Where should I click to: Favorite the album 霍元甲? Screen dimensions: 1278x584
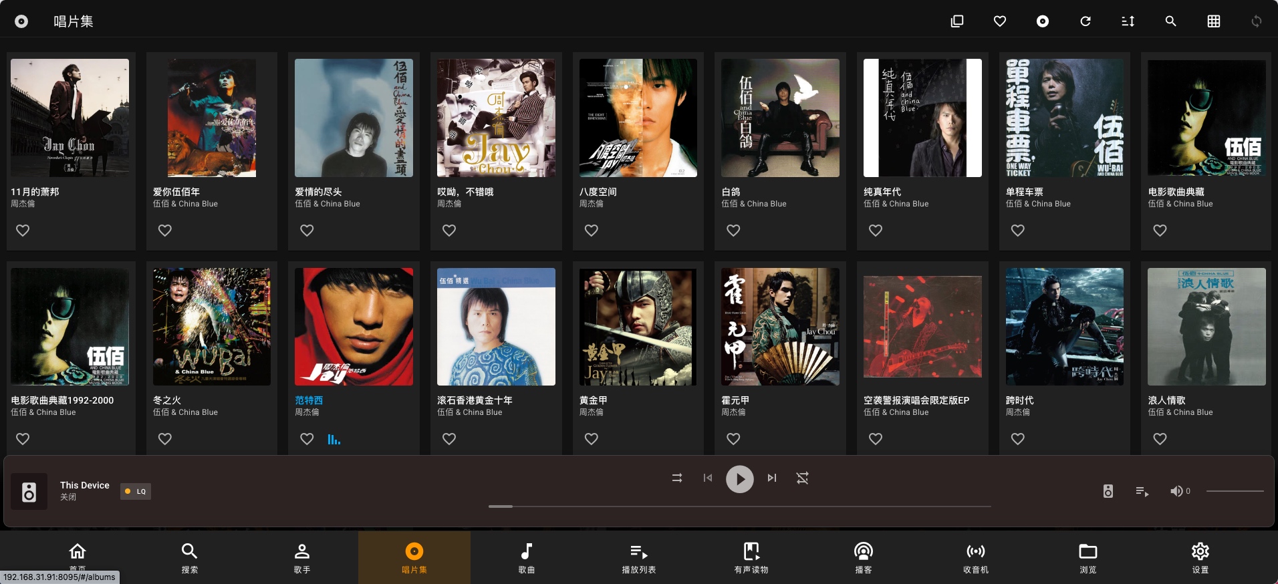click(x=733, y=439)
